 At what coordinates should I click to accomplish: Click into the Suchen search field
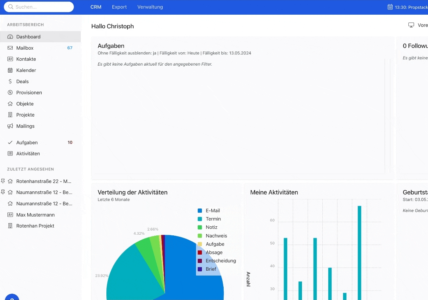coord(42,7)
